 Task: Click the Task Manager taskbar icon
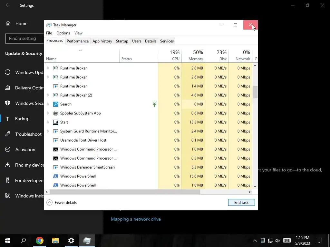[87, 241]
